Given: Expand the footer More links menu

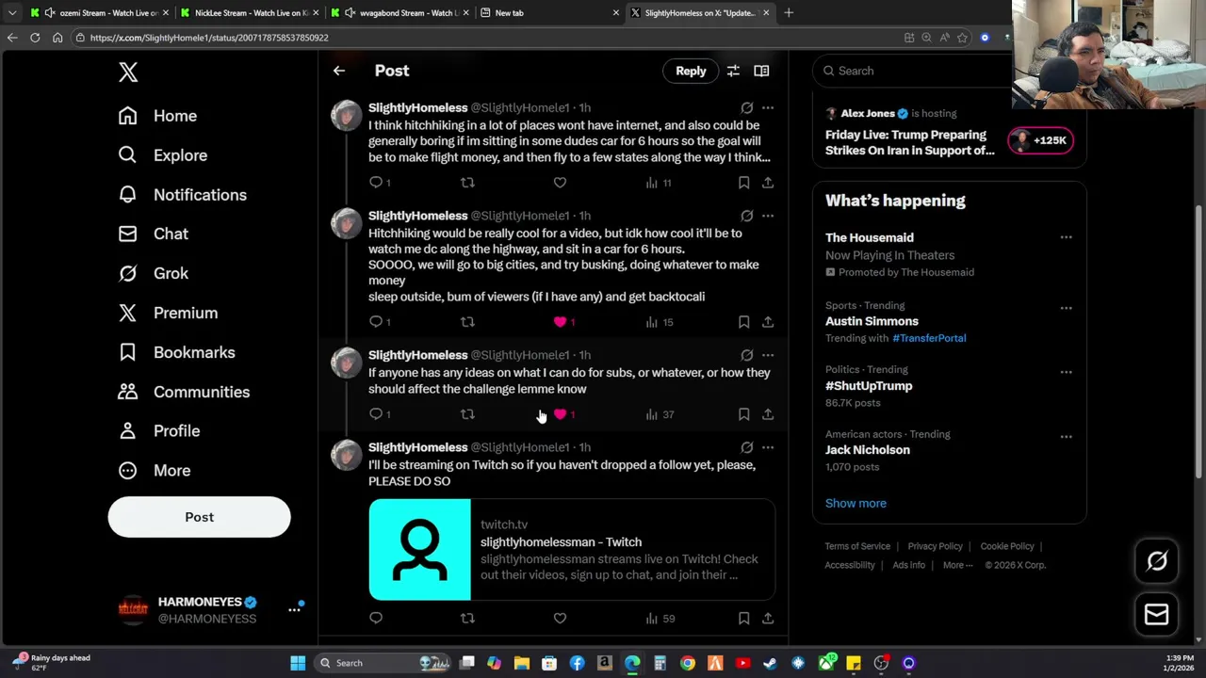Looking at the screenshot, I should [958, 565].
